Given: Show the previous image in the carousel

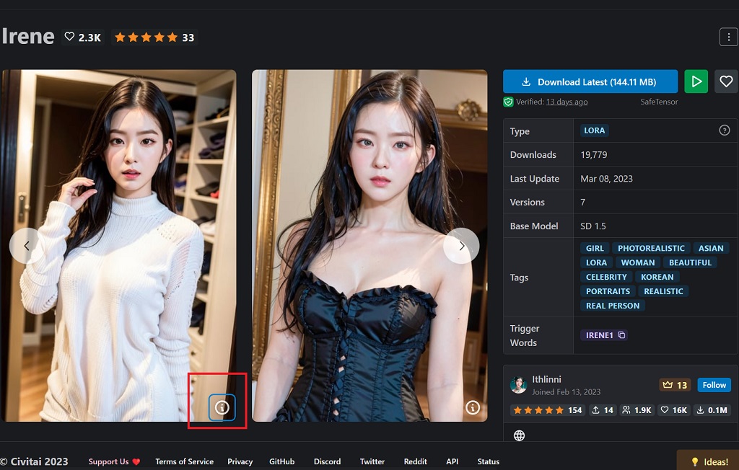Looking at the screenshot, I should tap(27, 246).
